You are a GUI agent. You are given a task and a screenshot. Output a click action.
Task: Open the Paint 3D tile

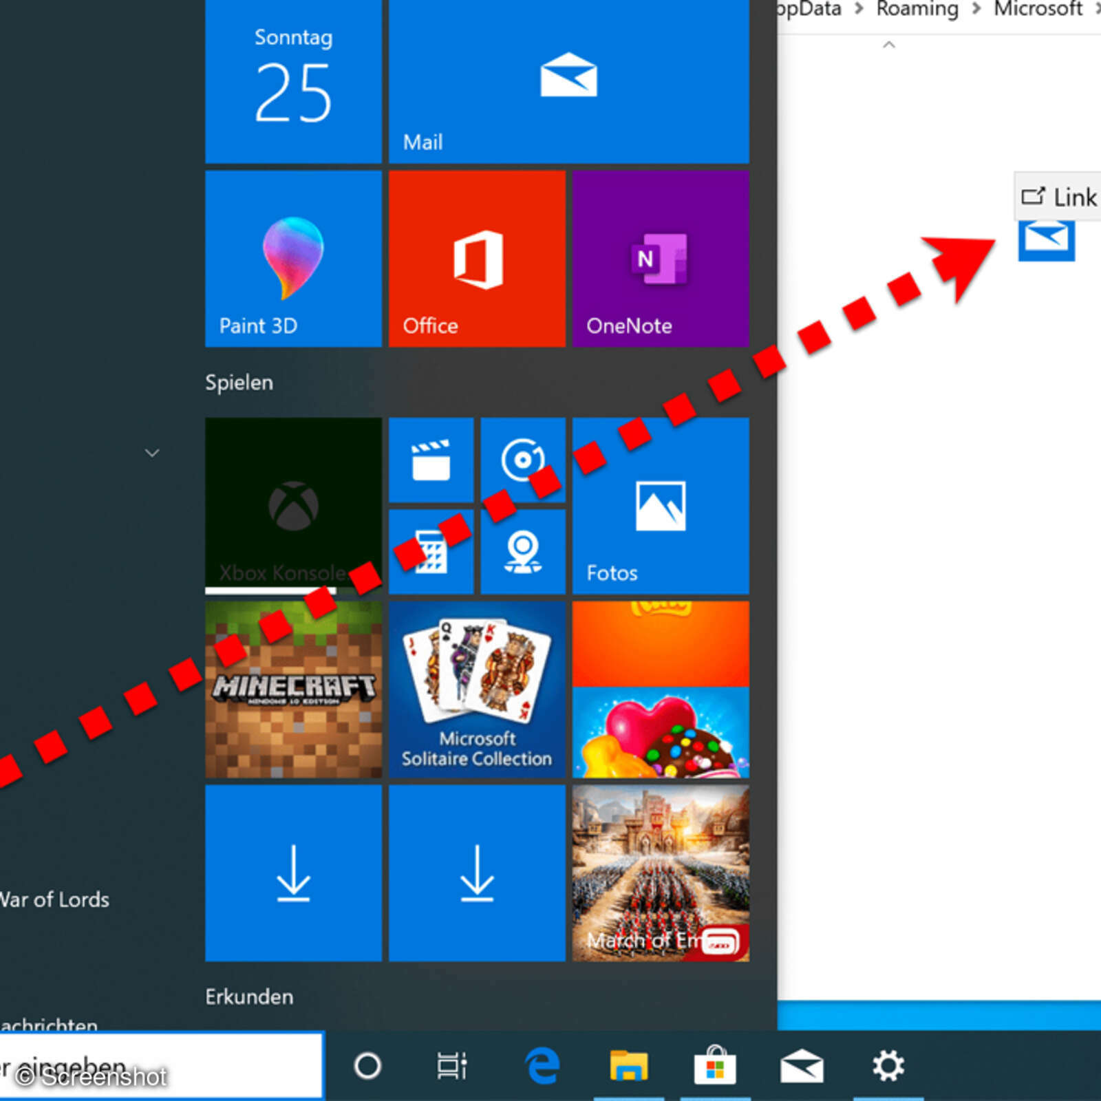coord(292,258)
